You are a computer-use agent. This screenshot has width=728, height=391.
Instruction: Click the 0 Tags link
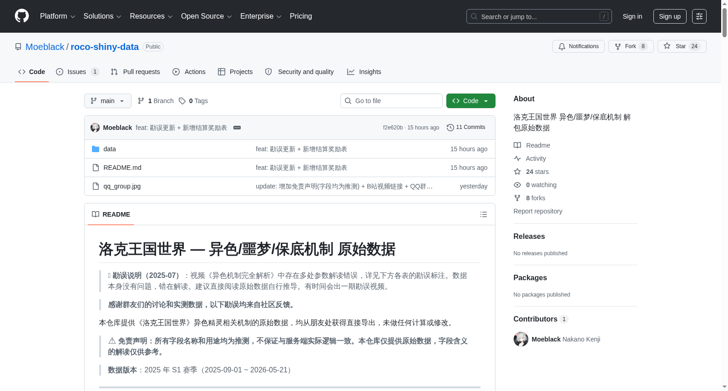[x=193, y=101]
